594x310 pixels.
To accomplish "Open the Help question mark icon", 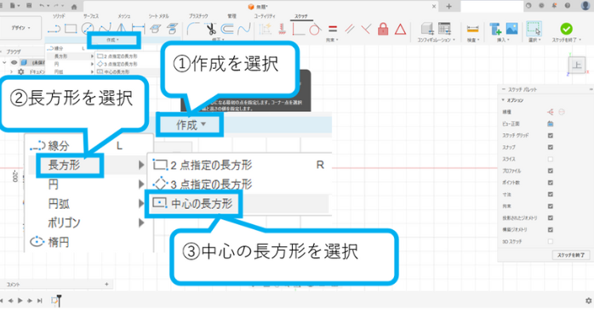I will coord(567,6).
